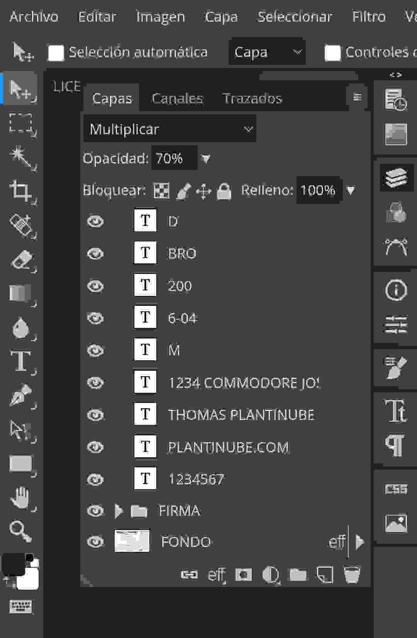The image size is (417, 638).
Task: Select the Zoom tool
Action: pos(21,531)
